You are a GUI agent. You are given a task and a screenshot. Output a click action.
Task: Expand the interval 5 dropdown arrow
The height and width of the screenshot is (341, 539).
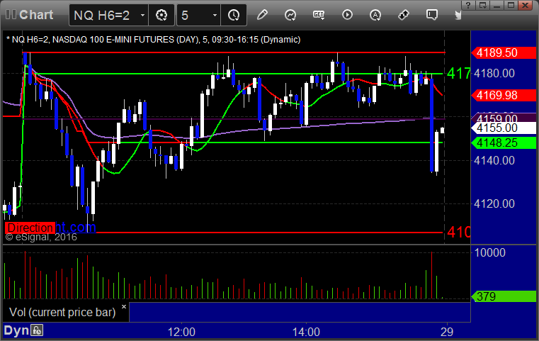point(215,15)
